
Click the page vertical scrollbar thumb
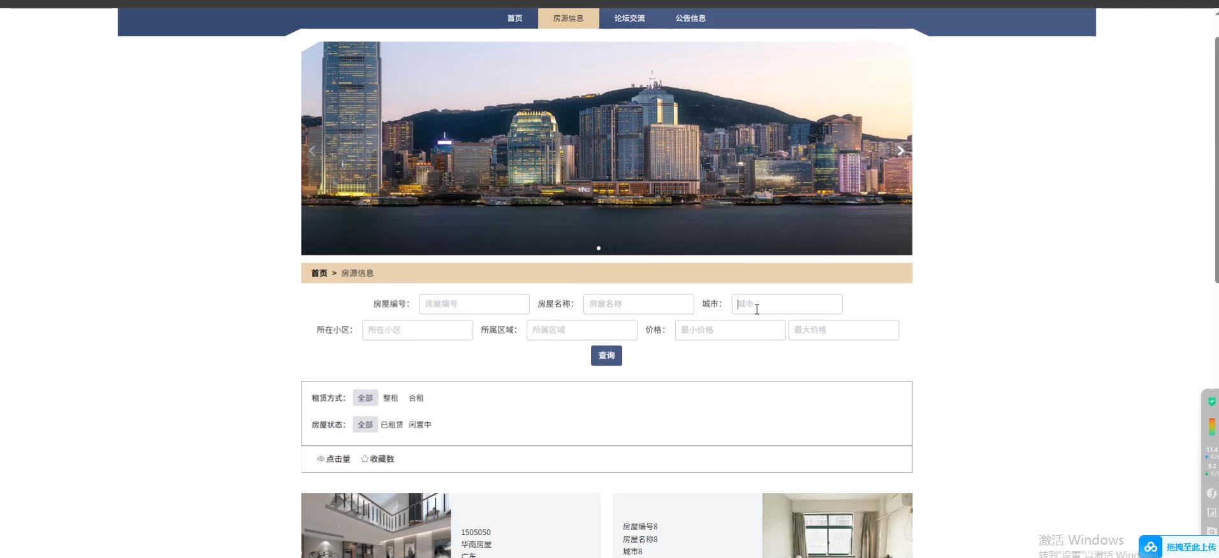pyautogui.click(x=1216, y=159)
